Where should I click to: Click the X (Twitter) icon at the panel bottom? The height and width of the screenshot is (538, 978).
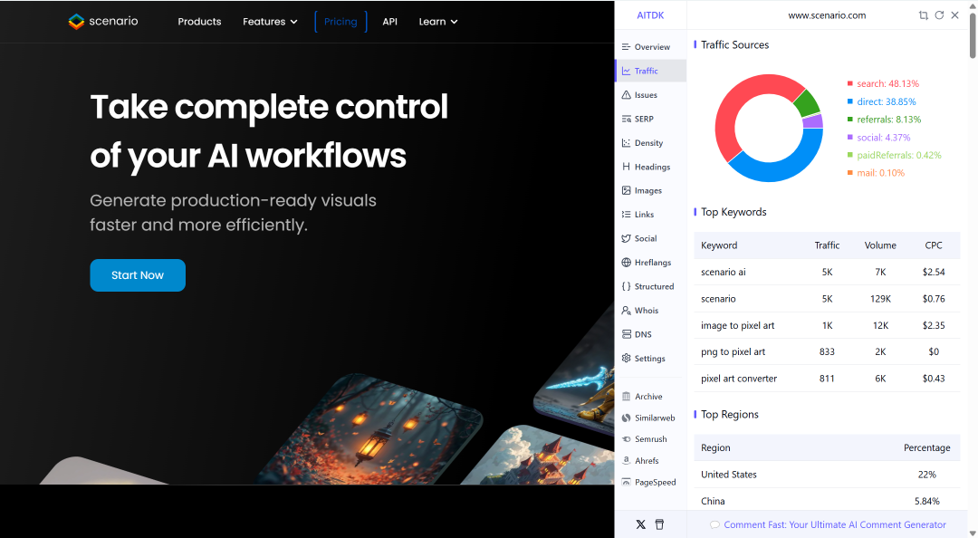pyautogui.click(x=640, y=525)
